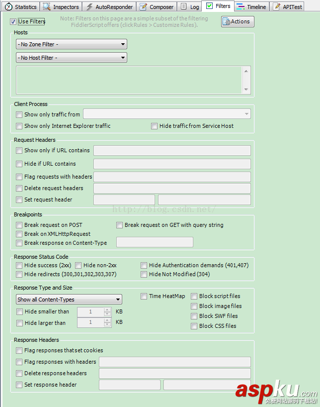Click the Composer tab pencil icon
320x407 pixels.
[x=143, y=7]
